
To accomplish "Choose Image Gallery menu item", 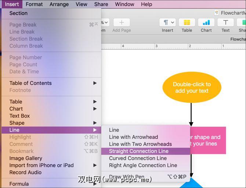I will [51, 158].
